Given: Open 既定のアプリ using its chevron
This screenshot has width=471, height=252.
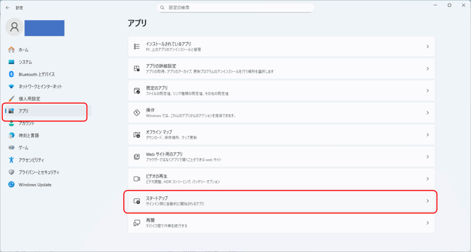Looking at the screenshot, I should (x=427, y=90).
